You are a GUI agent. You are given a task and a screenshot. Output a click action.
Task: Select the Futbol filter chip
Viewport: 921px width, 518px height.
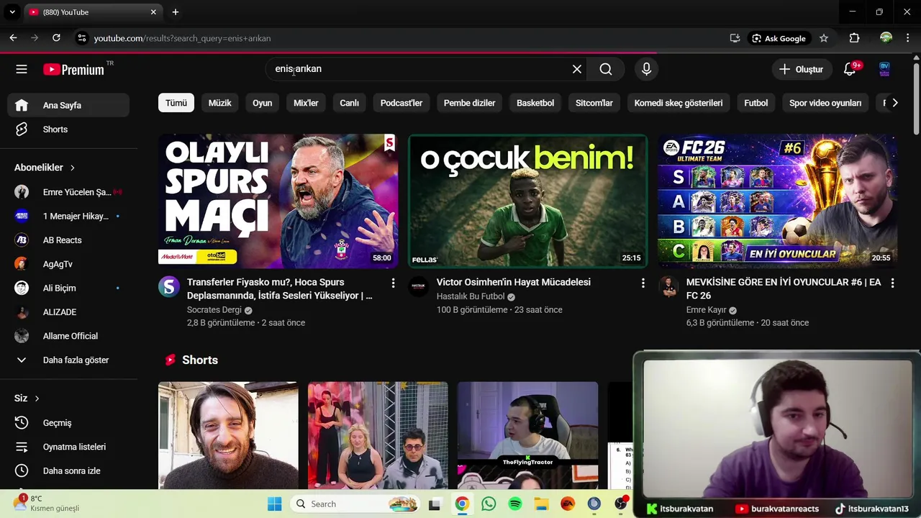click(756, 103)
